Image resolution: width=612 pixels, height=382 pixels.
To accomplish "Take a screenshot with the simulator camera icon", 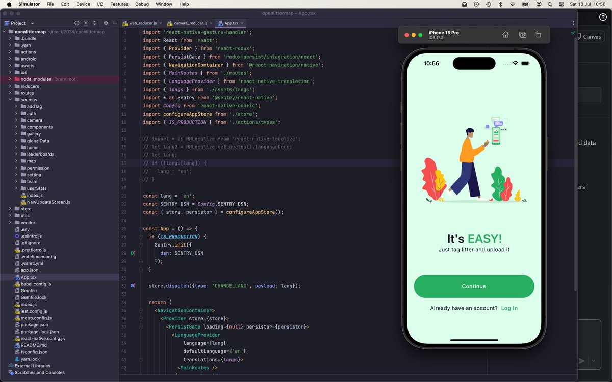I will tap(522, 35).
